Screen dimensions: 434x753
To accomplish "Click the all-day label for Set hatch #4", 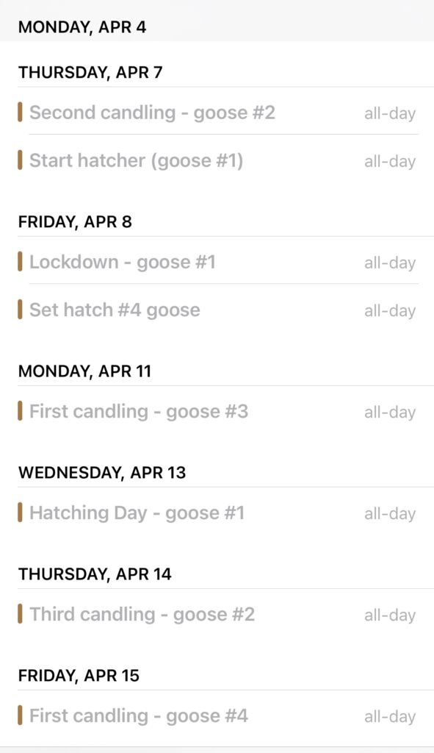I will pos(390,311).
